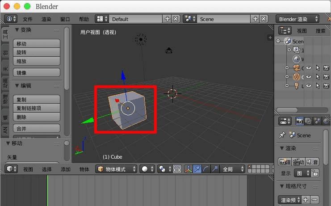This screenshot has height=206, width=331.
Task: Switch to World properties tab icon
Action: click(x=326, y=121)
